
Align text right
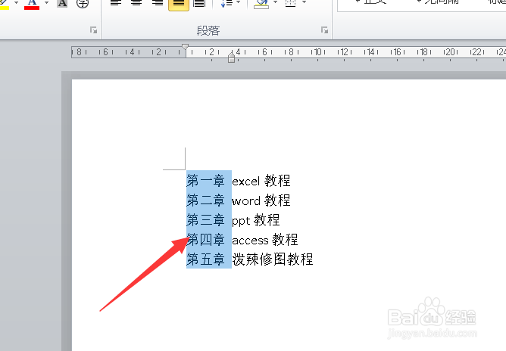click(158, 3)
